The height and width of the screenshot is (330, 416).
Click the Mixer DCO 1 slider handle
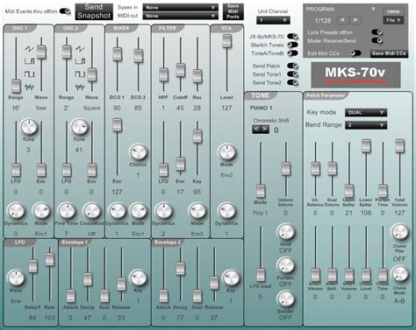(117, 53)
